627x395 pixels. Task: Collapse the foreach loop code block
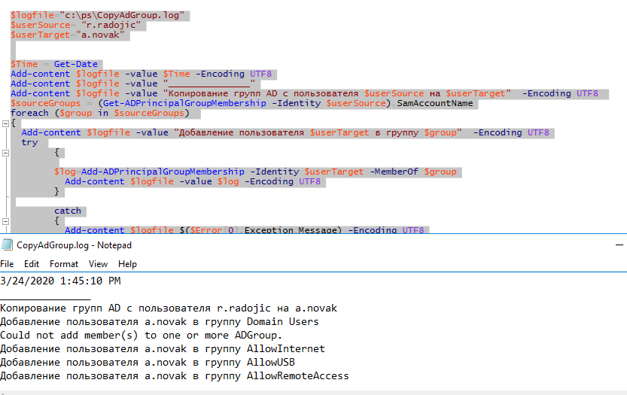point(5,123)
